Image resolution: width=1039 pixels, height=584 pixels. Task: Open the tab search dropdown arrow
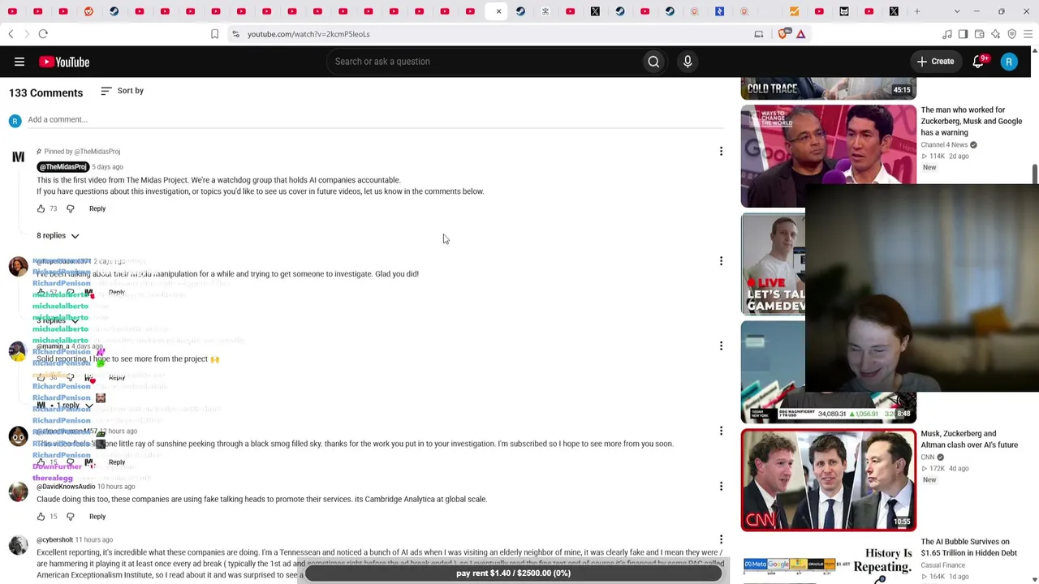point(957,11)
